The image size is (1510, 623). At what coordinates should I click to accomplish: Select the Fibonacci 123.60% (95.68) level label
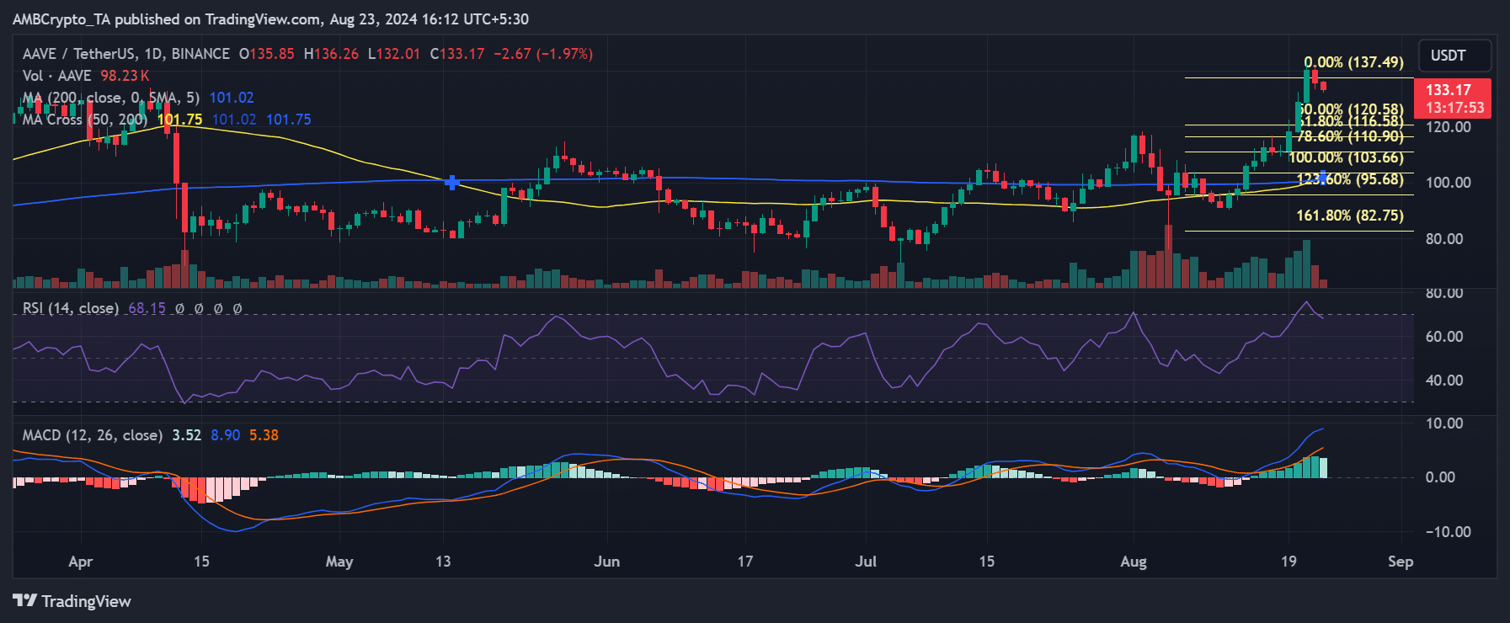[1350, 179]
